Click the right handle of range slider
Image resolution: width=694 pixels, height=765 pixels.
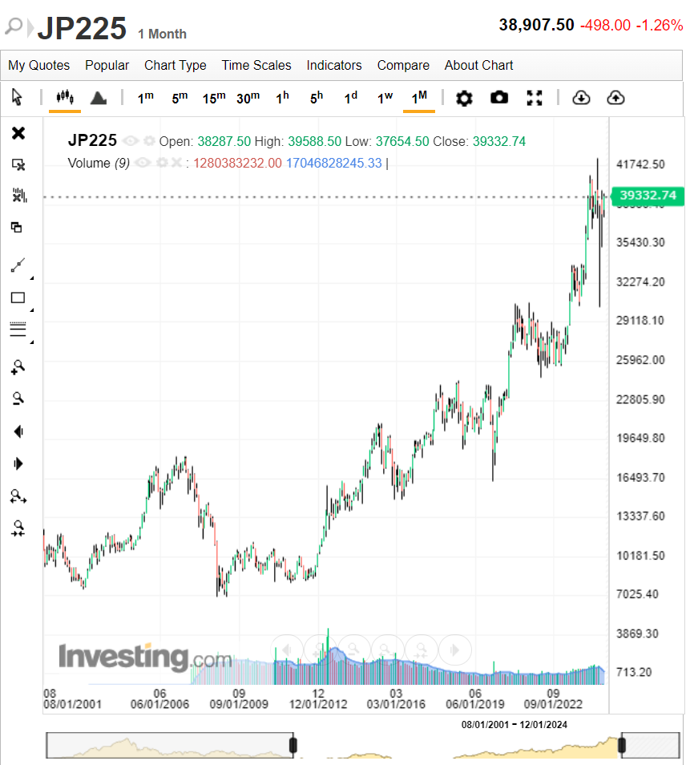pos(622,745)
